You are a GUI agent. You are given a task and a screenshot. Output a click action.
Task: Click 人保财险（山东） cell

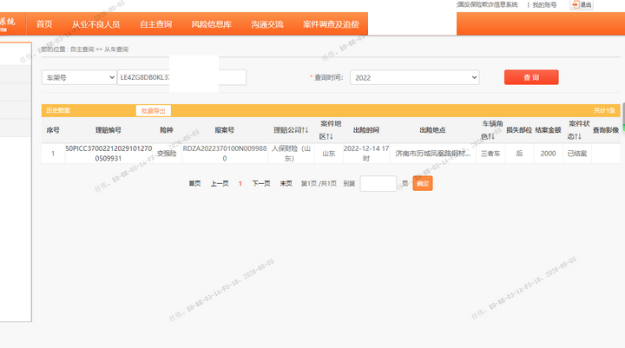(x=291, y=154)
